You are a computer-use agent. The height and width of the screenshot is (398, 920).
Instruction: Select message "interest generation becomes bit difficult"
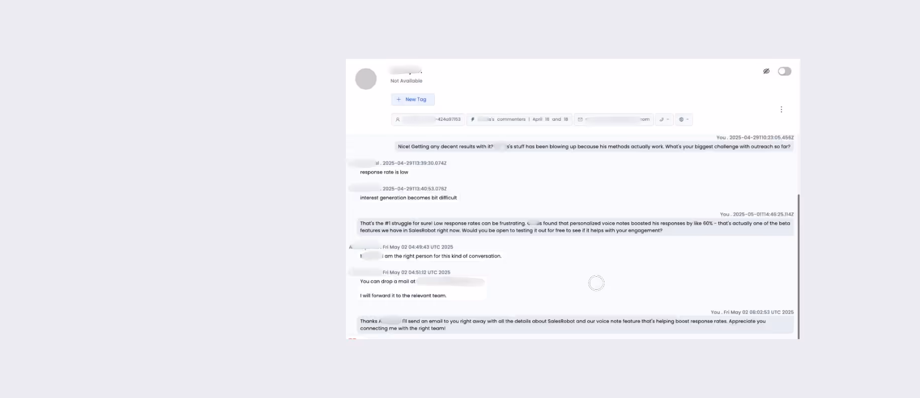[x=408, y=198]
